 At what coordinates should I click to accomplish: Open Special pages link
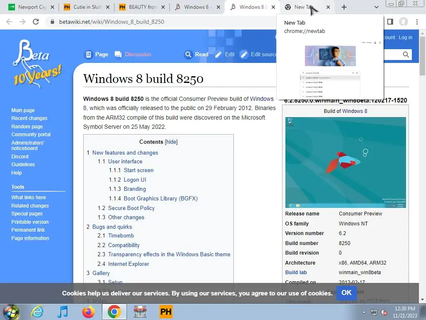coord(27,214)
